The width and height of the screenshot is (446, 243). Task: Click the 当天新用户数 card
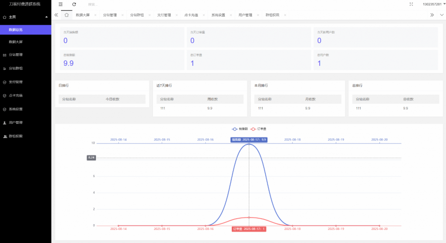click(376, 38)
